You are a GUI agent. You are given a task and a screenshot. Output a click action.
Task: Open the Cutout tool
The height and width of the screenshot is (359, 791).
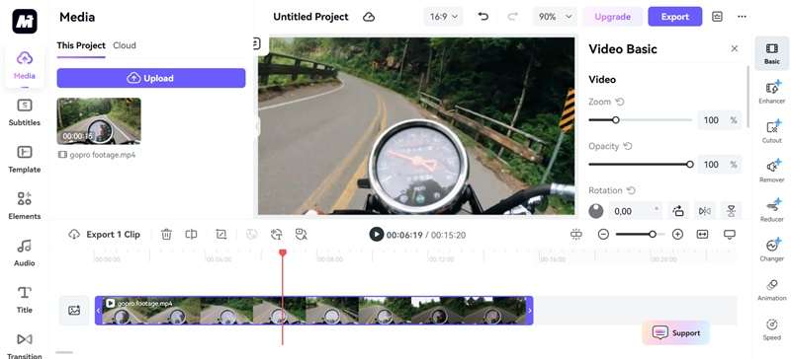point(771,131)
